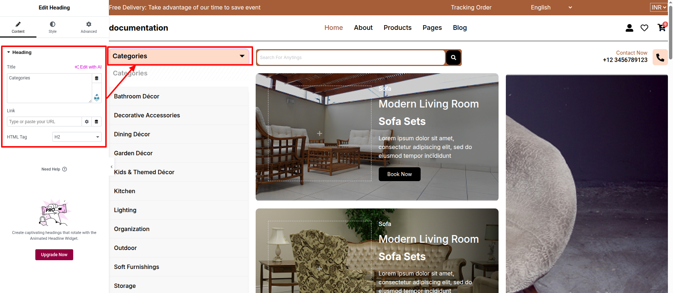This screenshot has width=673, height=293.
Task: Open the English language selector
Action: pyautogui.click(x=551, y=8)
